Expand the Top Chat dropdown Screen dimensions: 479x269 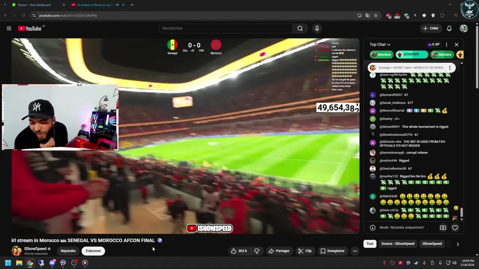(380, 44)
